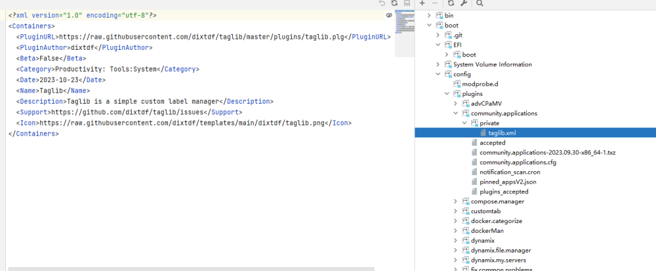Toggle the crossed-eye visibility icon in editor
Viewport: 656px width, 271px height.
point(388,16)
